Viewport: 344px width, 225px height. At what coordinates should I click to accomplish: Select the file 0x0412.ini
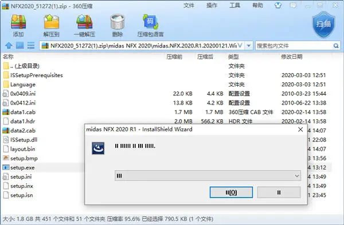(x=23, y=103)
